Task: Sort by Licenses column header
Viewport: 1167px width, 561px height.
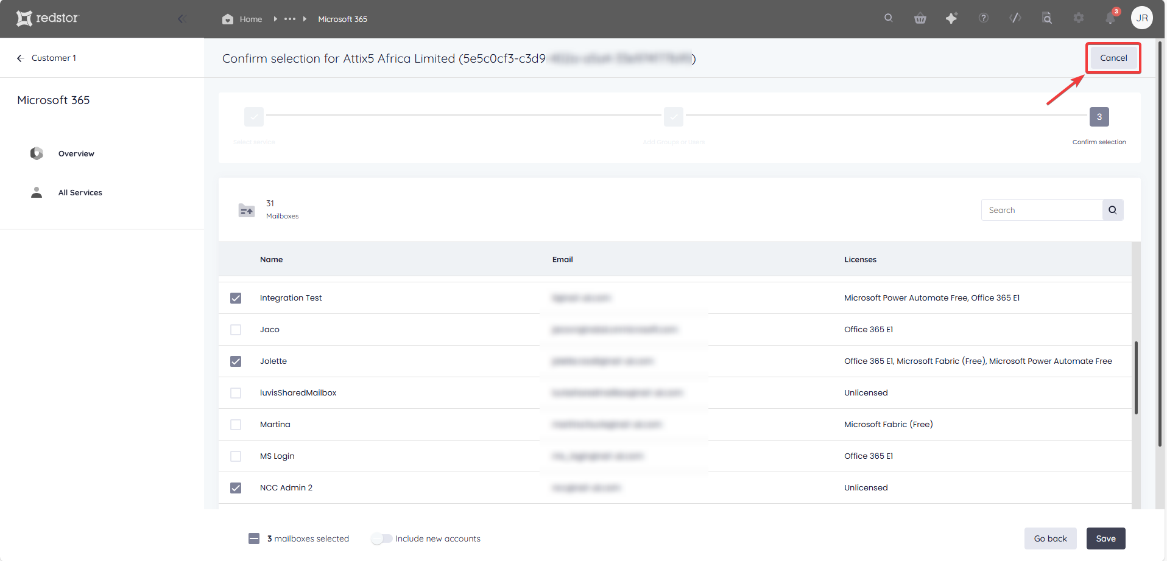Action: pyautogui.click(x=860, y=259)
